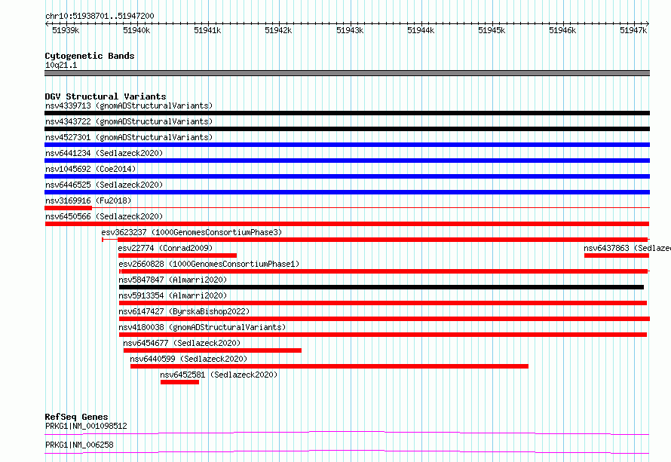The height and width of the screenshot is (462, 671).
Task: Open the PRKG1|NM_001098512 gene label
Action: [x=86, y=426]
